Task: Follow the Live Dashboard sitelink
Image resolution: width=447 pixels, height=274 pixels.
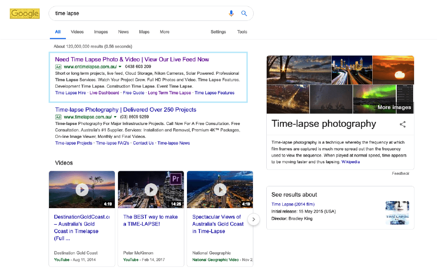Action: pos(104,93)
